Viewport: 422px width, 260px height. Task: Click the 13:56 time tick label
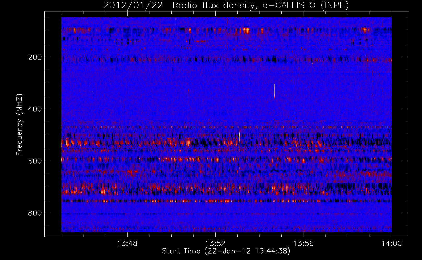click(x=303, y=244)
